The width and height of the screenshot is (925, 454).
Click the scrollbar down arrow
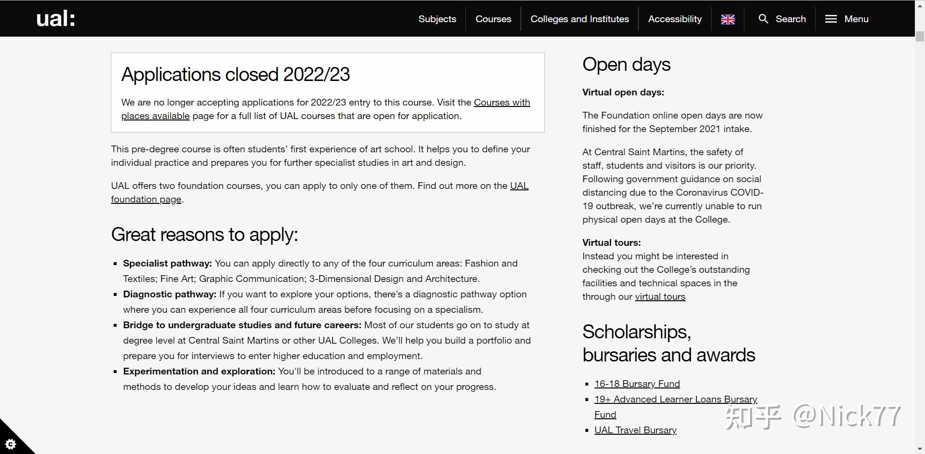click(920, 450)
